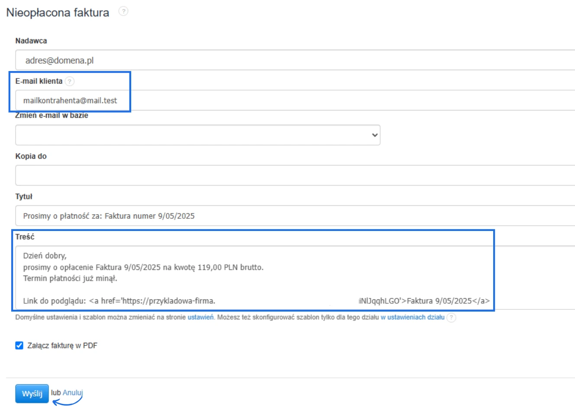Focus the E-mail klienta input field
The width and height of the screenshot is (575, 416).
294,101
